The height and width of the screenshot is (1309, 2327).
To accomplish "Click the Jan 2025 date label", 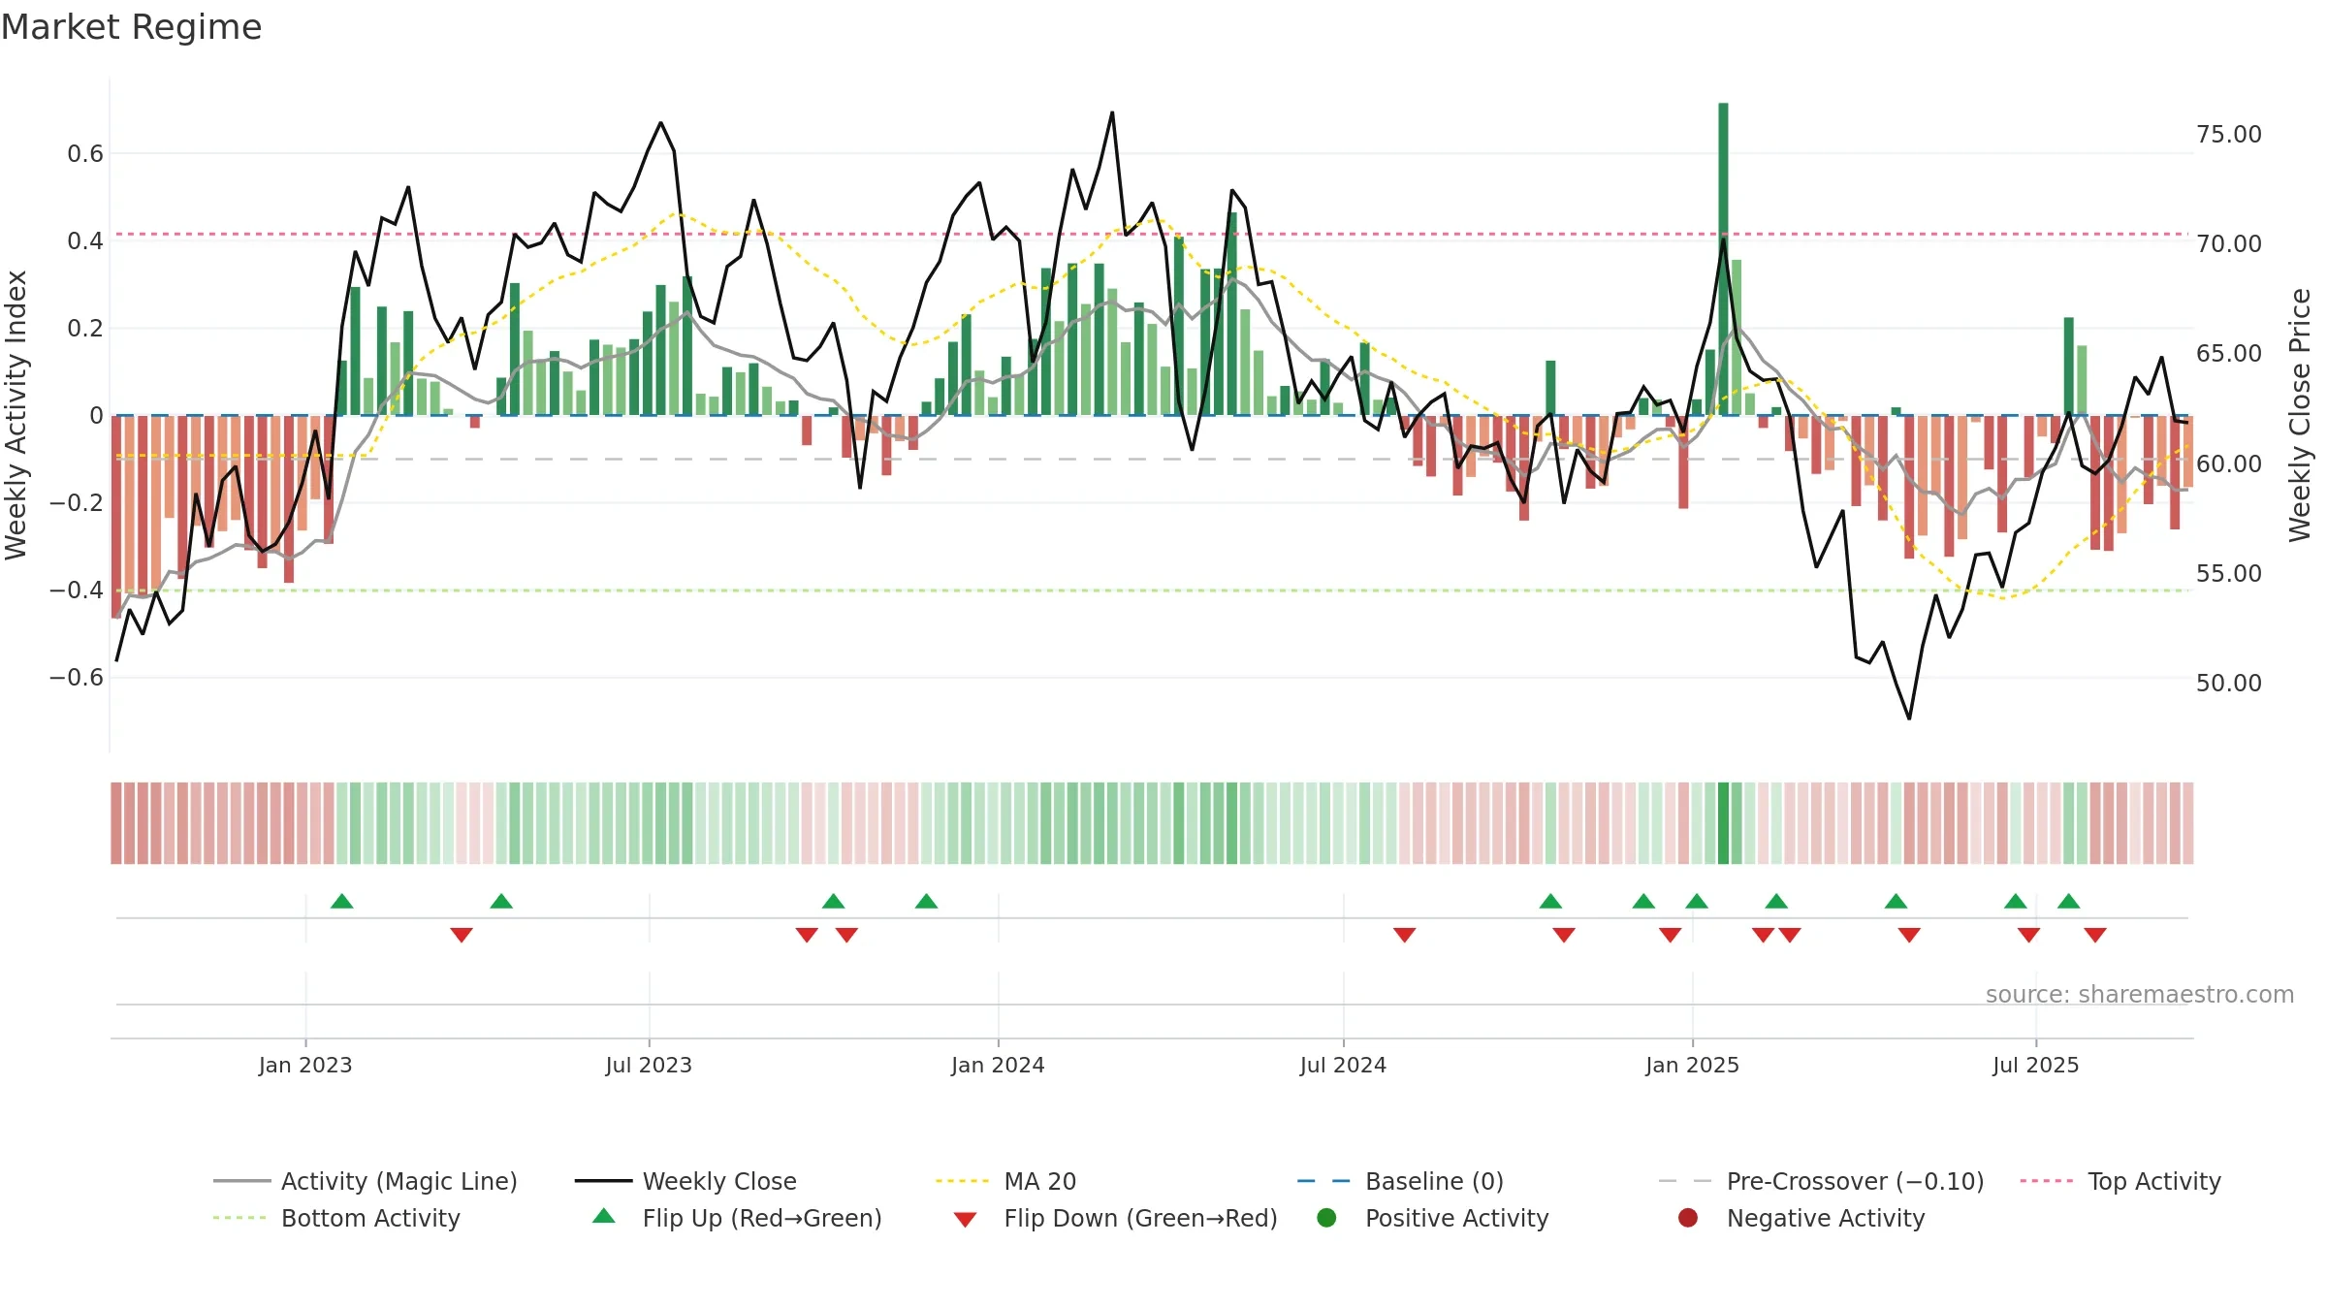I will (1692, 1065).
